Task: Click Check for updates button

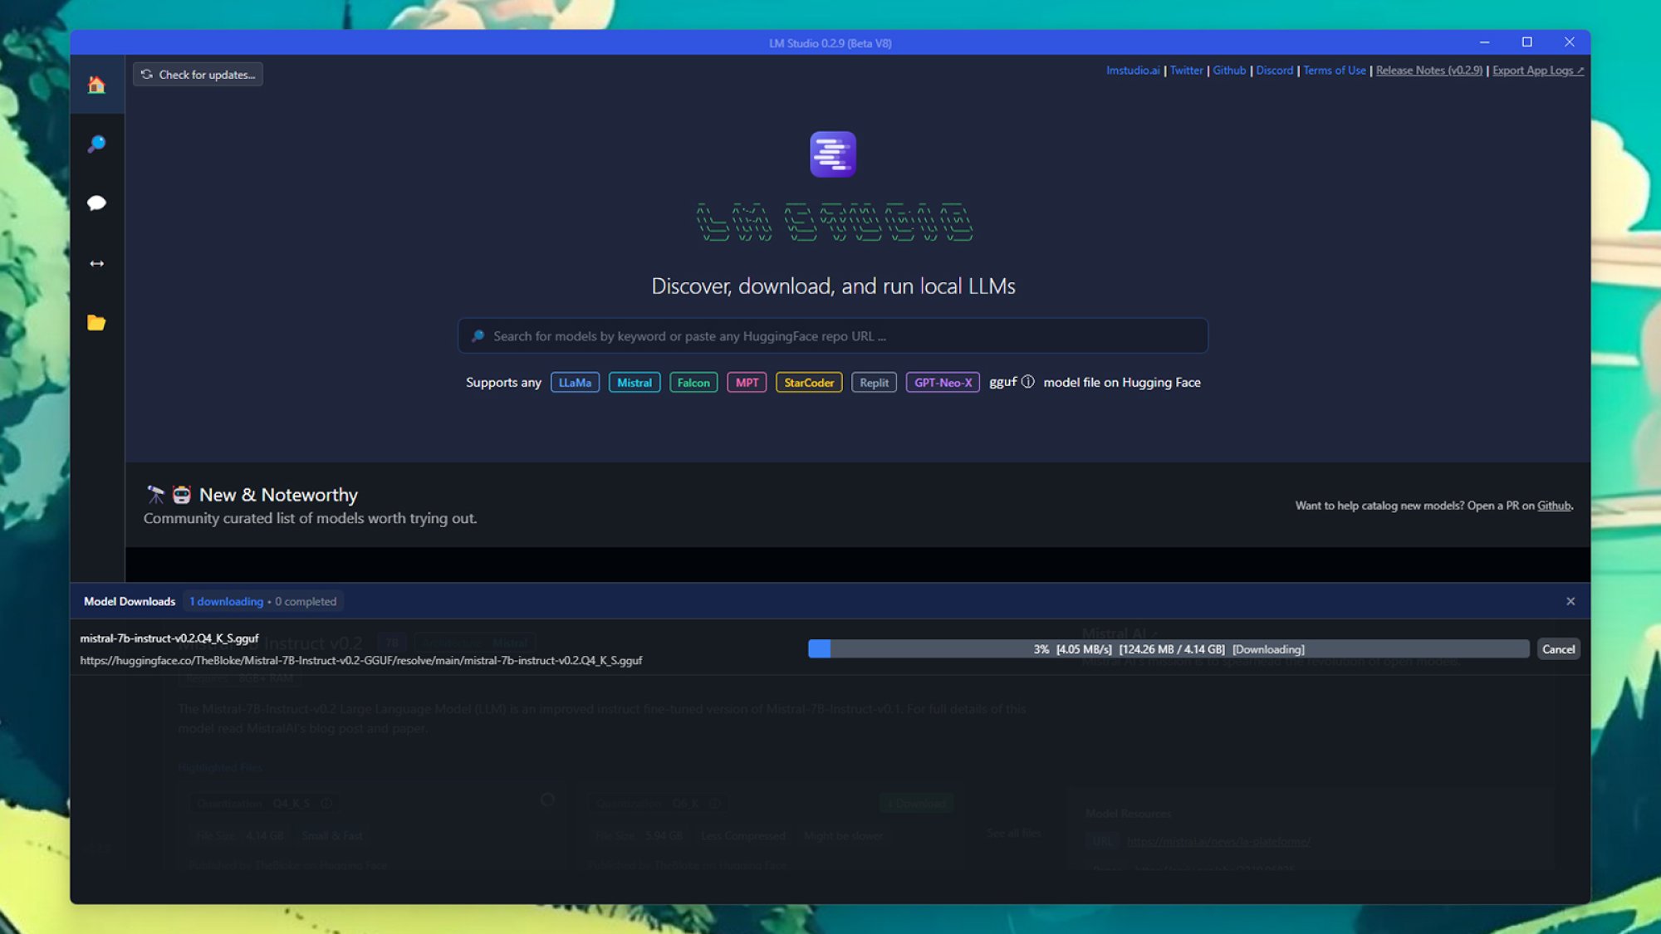Action: [198, 74]
